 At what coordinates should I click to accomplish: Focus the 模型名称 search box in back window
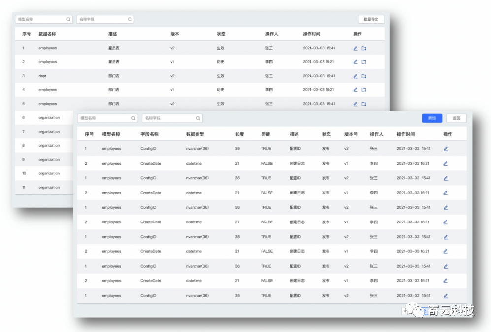pos(43,19)
